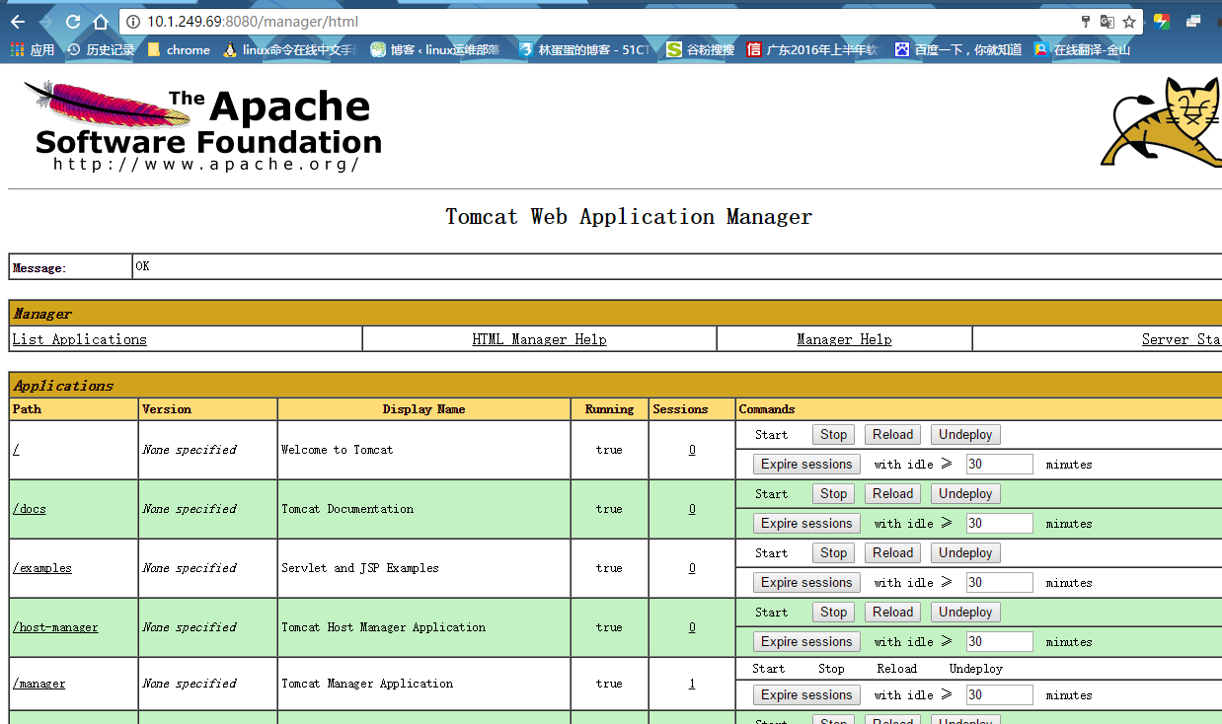Open the 博客 linux运维部落 bookmark
The width and height of the screenshot is (1222, 724).
(x=435, y=49)
